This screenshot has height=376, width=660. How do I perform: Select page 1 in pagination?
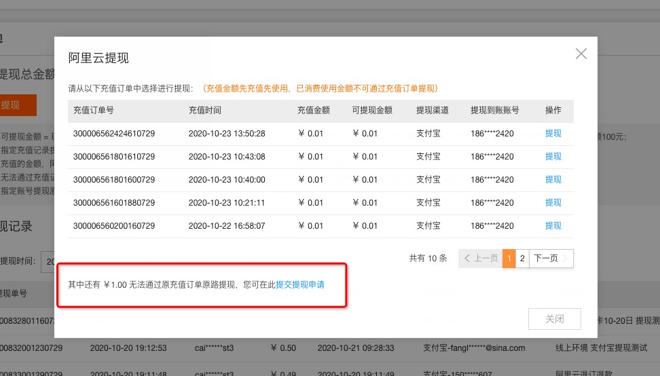coord(509,258)
